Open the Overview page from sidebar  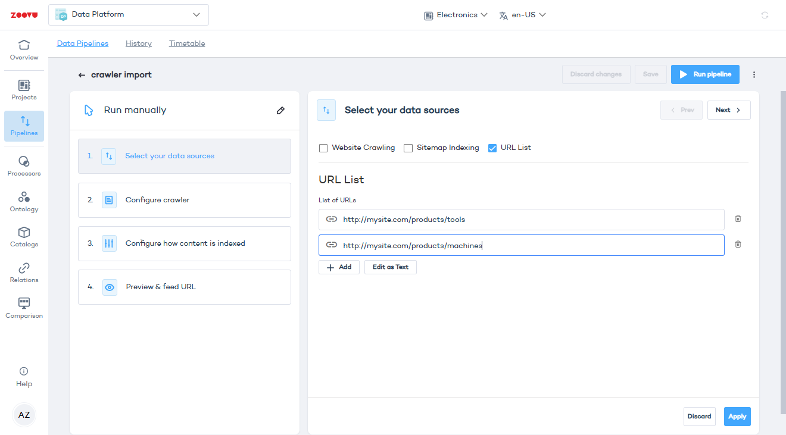pos(24,50)
